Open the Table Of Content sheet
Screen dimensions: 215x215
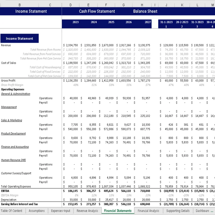(x=12, y=211)
